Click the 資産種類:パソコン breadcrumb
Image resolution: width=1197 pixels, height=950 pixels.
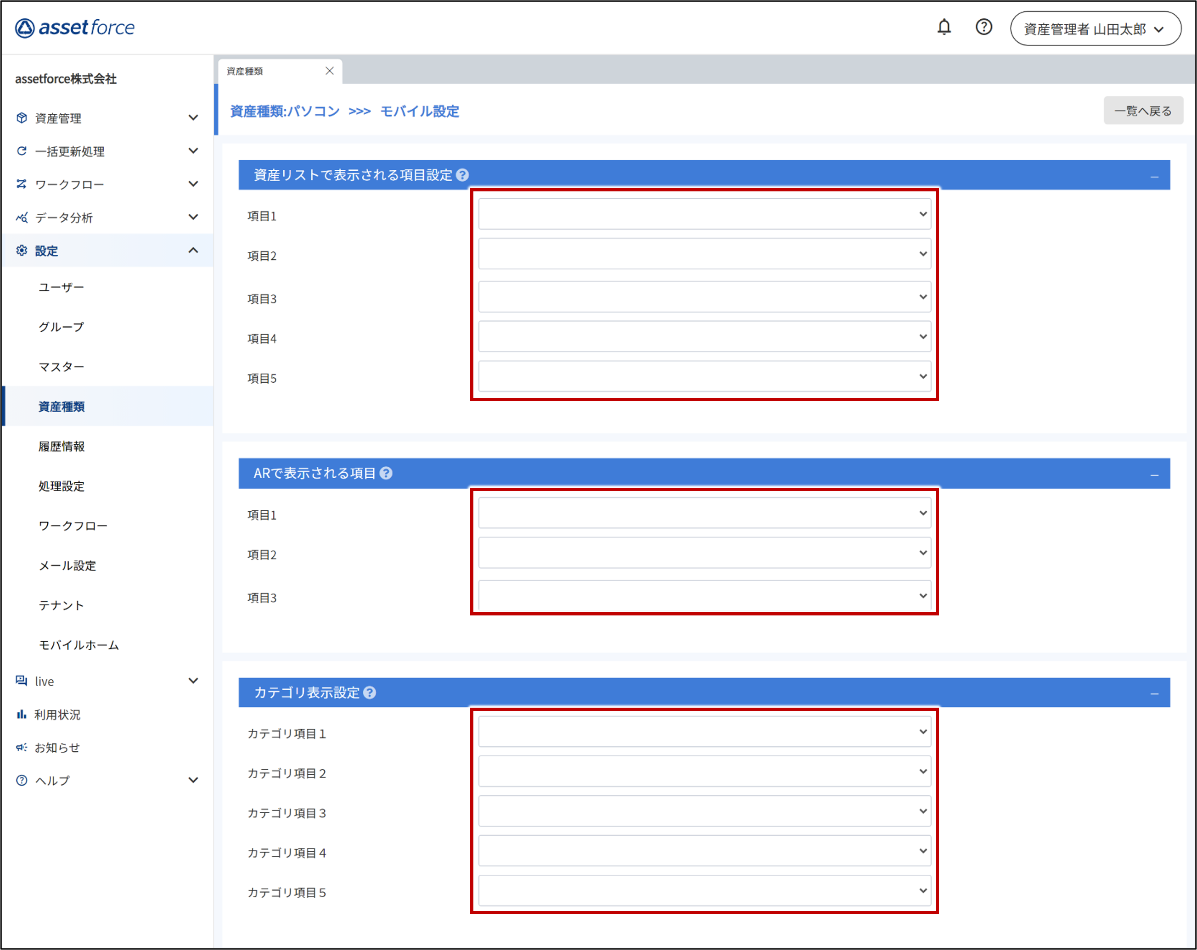coord(285,111)
